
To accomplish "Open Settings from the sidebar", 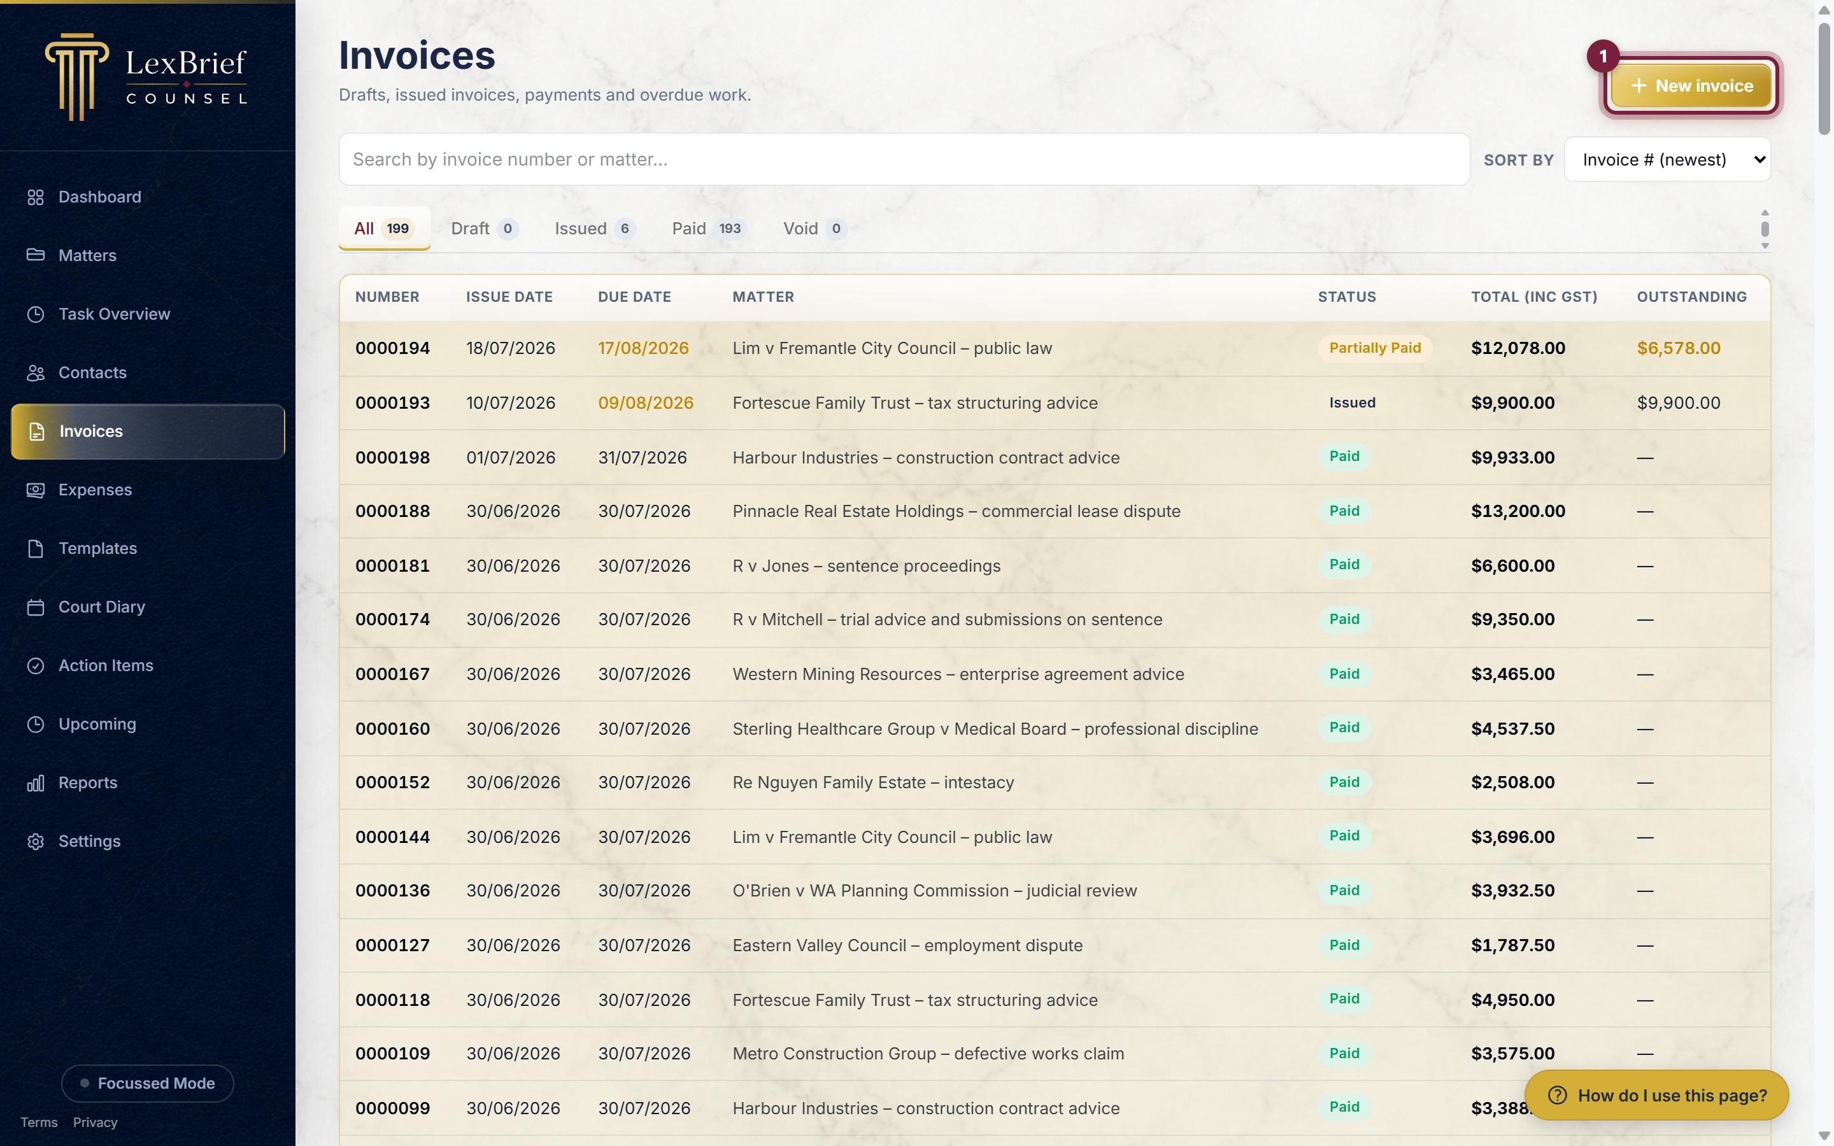I will pyautogui.click(x=148, y=841).
